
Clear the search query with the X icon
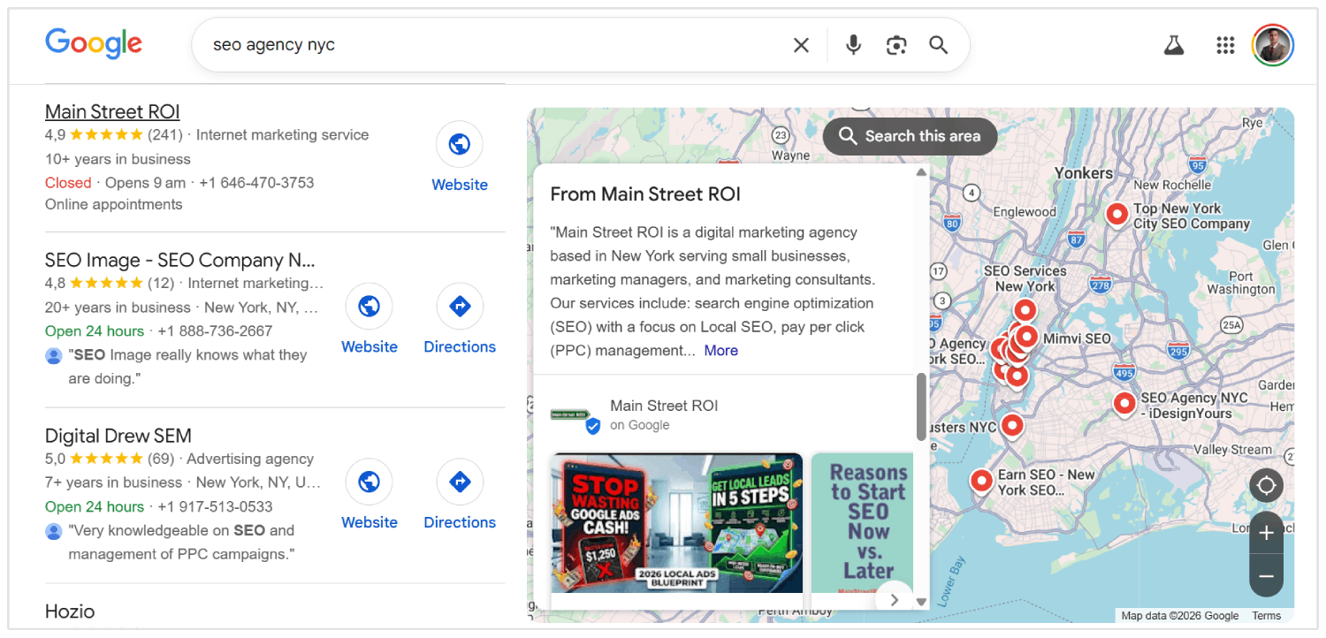click(x=800, y=44)
